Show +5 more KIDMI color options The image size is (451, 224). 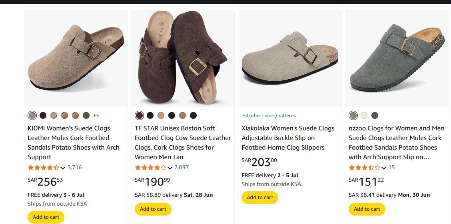[96, 116]
